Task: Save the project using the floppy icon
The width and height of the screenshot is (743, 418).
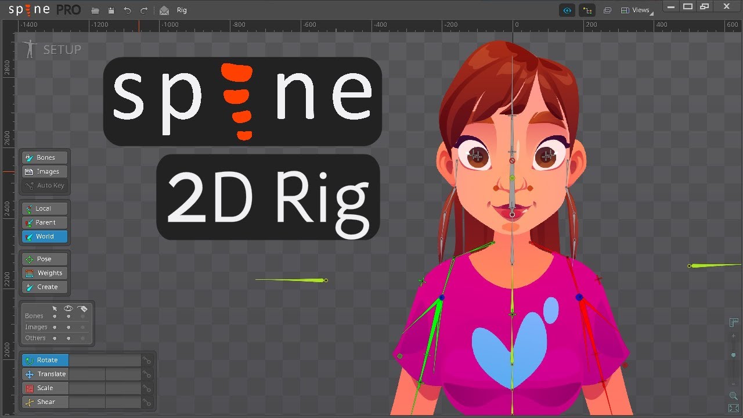Action: point(111,10)
